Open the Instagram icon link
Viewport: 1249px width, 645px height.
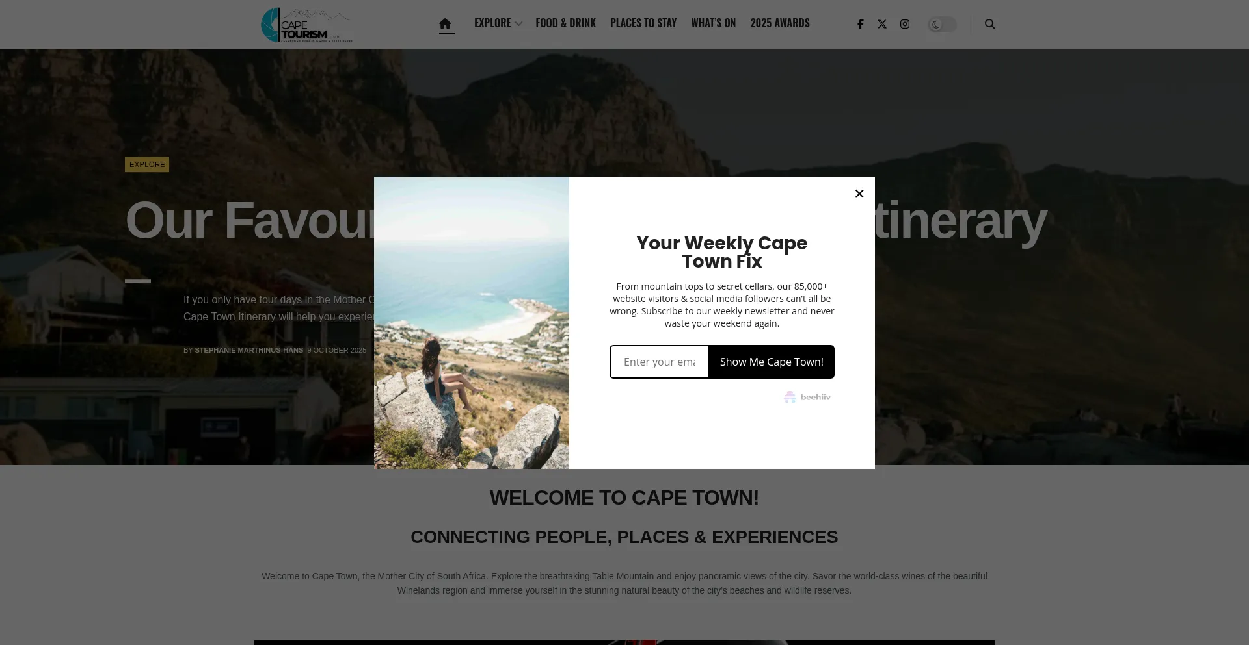coord(905,24)
